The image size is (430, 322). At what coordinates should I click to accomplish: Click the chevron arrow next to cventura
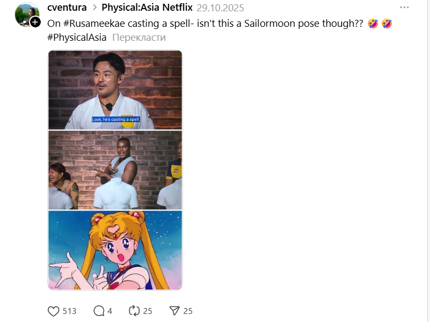click(94, 8)
